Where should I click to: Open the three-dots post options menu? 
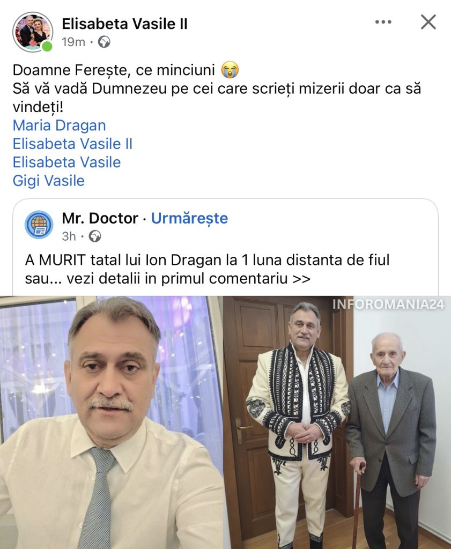383,22
